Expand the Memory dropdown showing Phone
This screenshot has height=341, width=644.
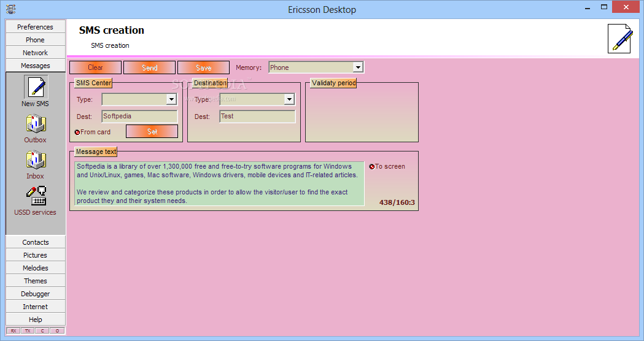pyautogui.click(x=358, y=67)
